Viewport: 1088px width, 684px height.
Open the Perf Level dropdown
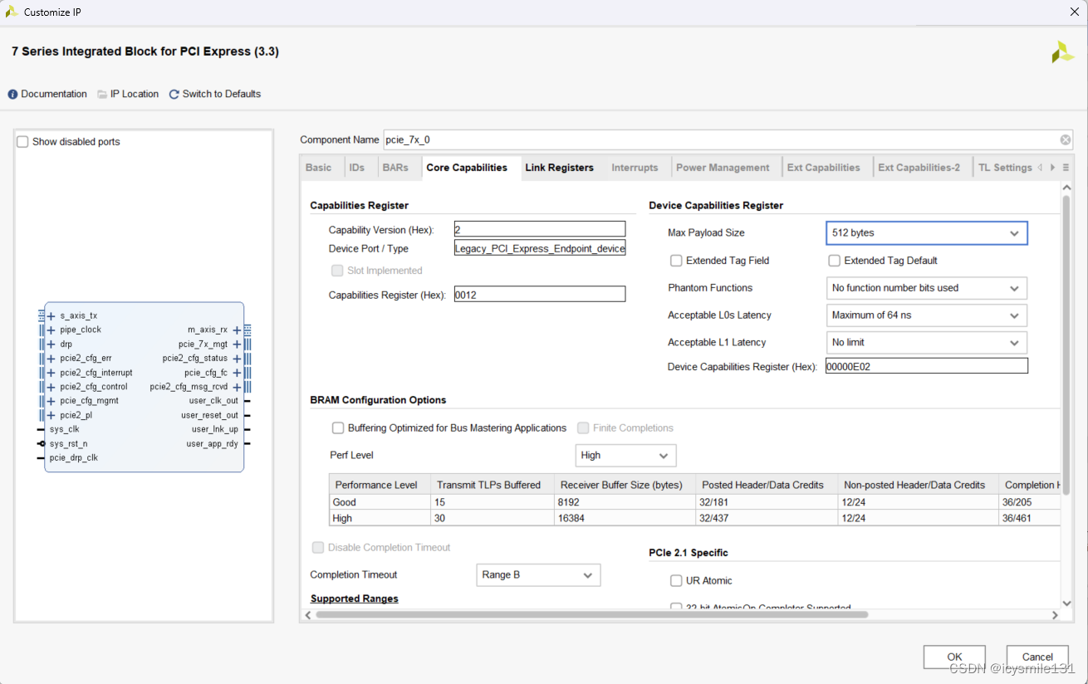tap(626, 456)
